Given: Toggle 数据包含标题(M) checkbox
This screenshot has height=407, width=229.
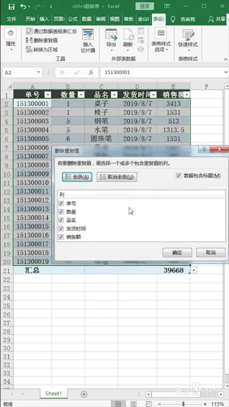Looking at the screenshot, I should point(178,176).
